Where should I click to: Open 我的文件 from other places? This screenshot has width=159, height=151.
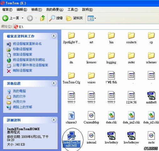coord(19,96)
